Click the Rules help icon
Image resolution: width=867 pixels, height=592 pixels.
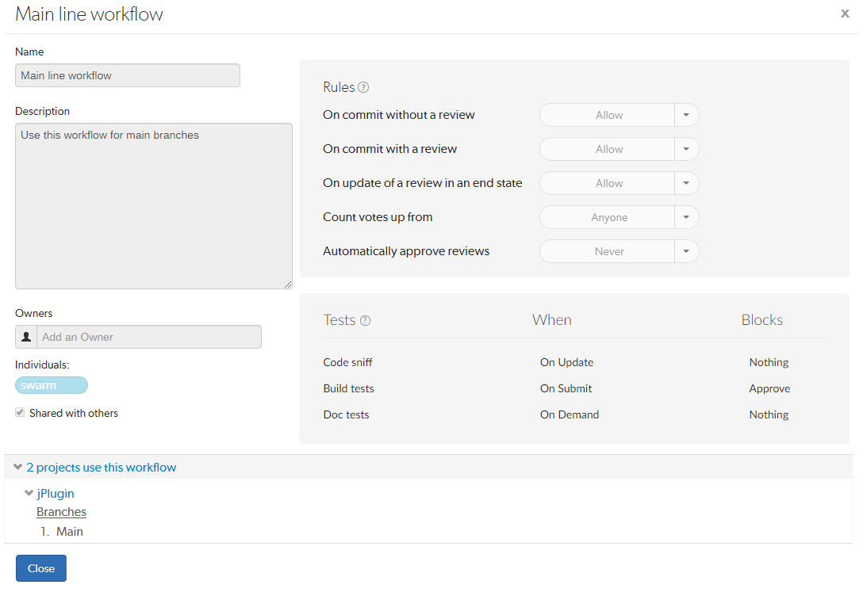pyautogui.click(x=364, y=87)
